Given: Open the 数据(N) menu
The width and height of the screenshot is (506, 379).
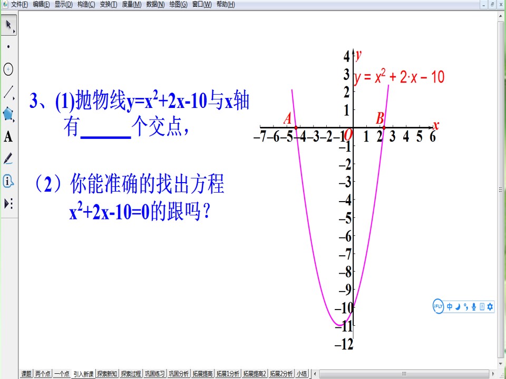Looking at the screenshot, I should (x=155, y=5).
